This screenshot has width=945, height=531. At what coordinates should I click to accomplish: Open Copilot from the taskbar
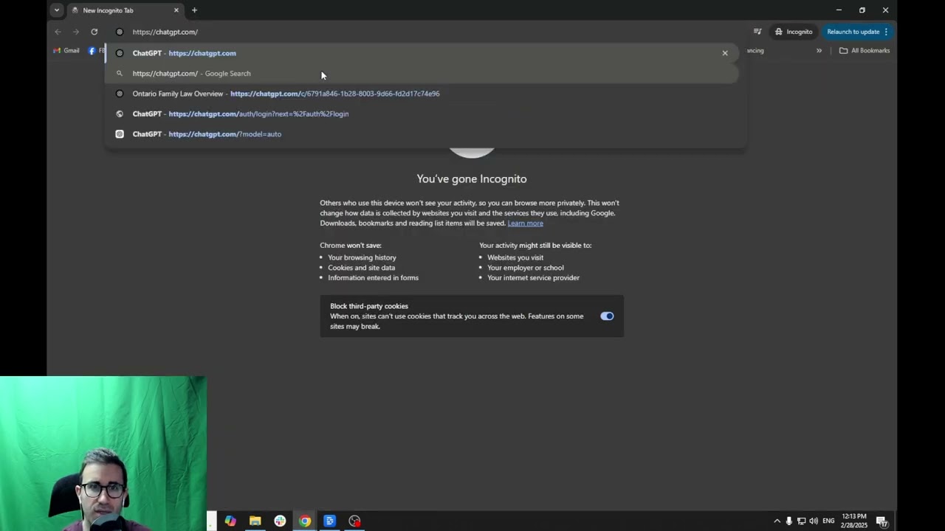click(230, 521)
